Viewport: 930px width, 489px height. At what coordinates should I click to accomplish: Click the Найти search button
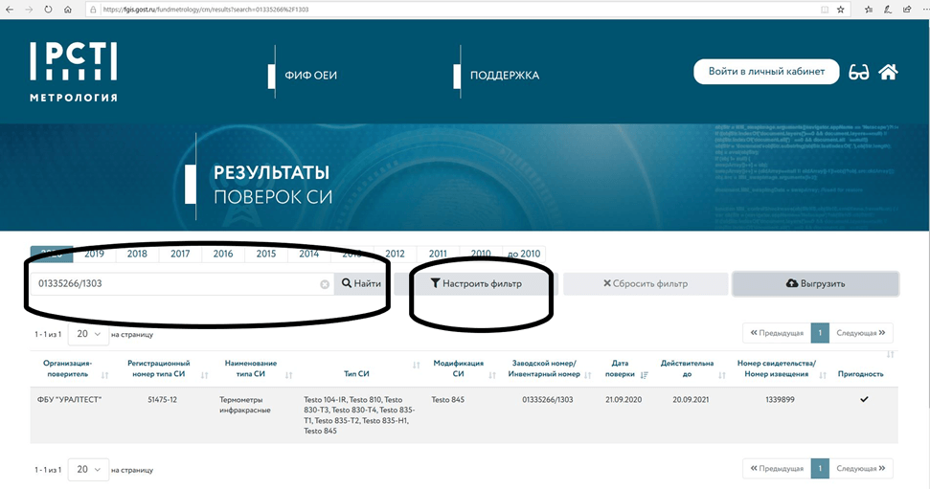[361, 284]
